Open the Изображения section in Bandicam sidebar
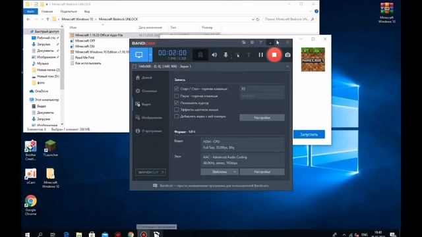 coord(149,117)
